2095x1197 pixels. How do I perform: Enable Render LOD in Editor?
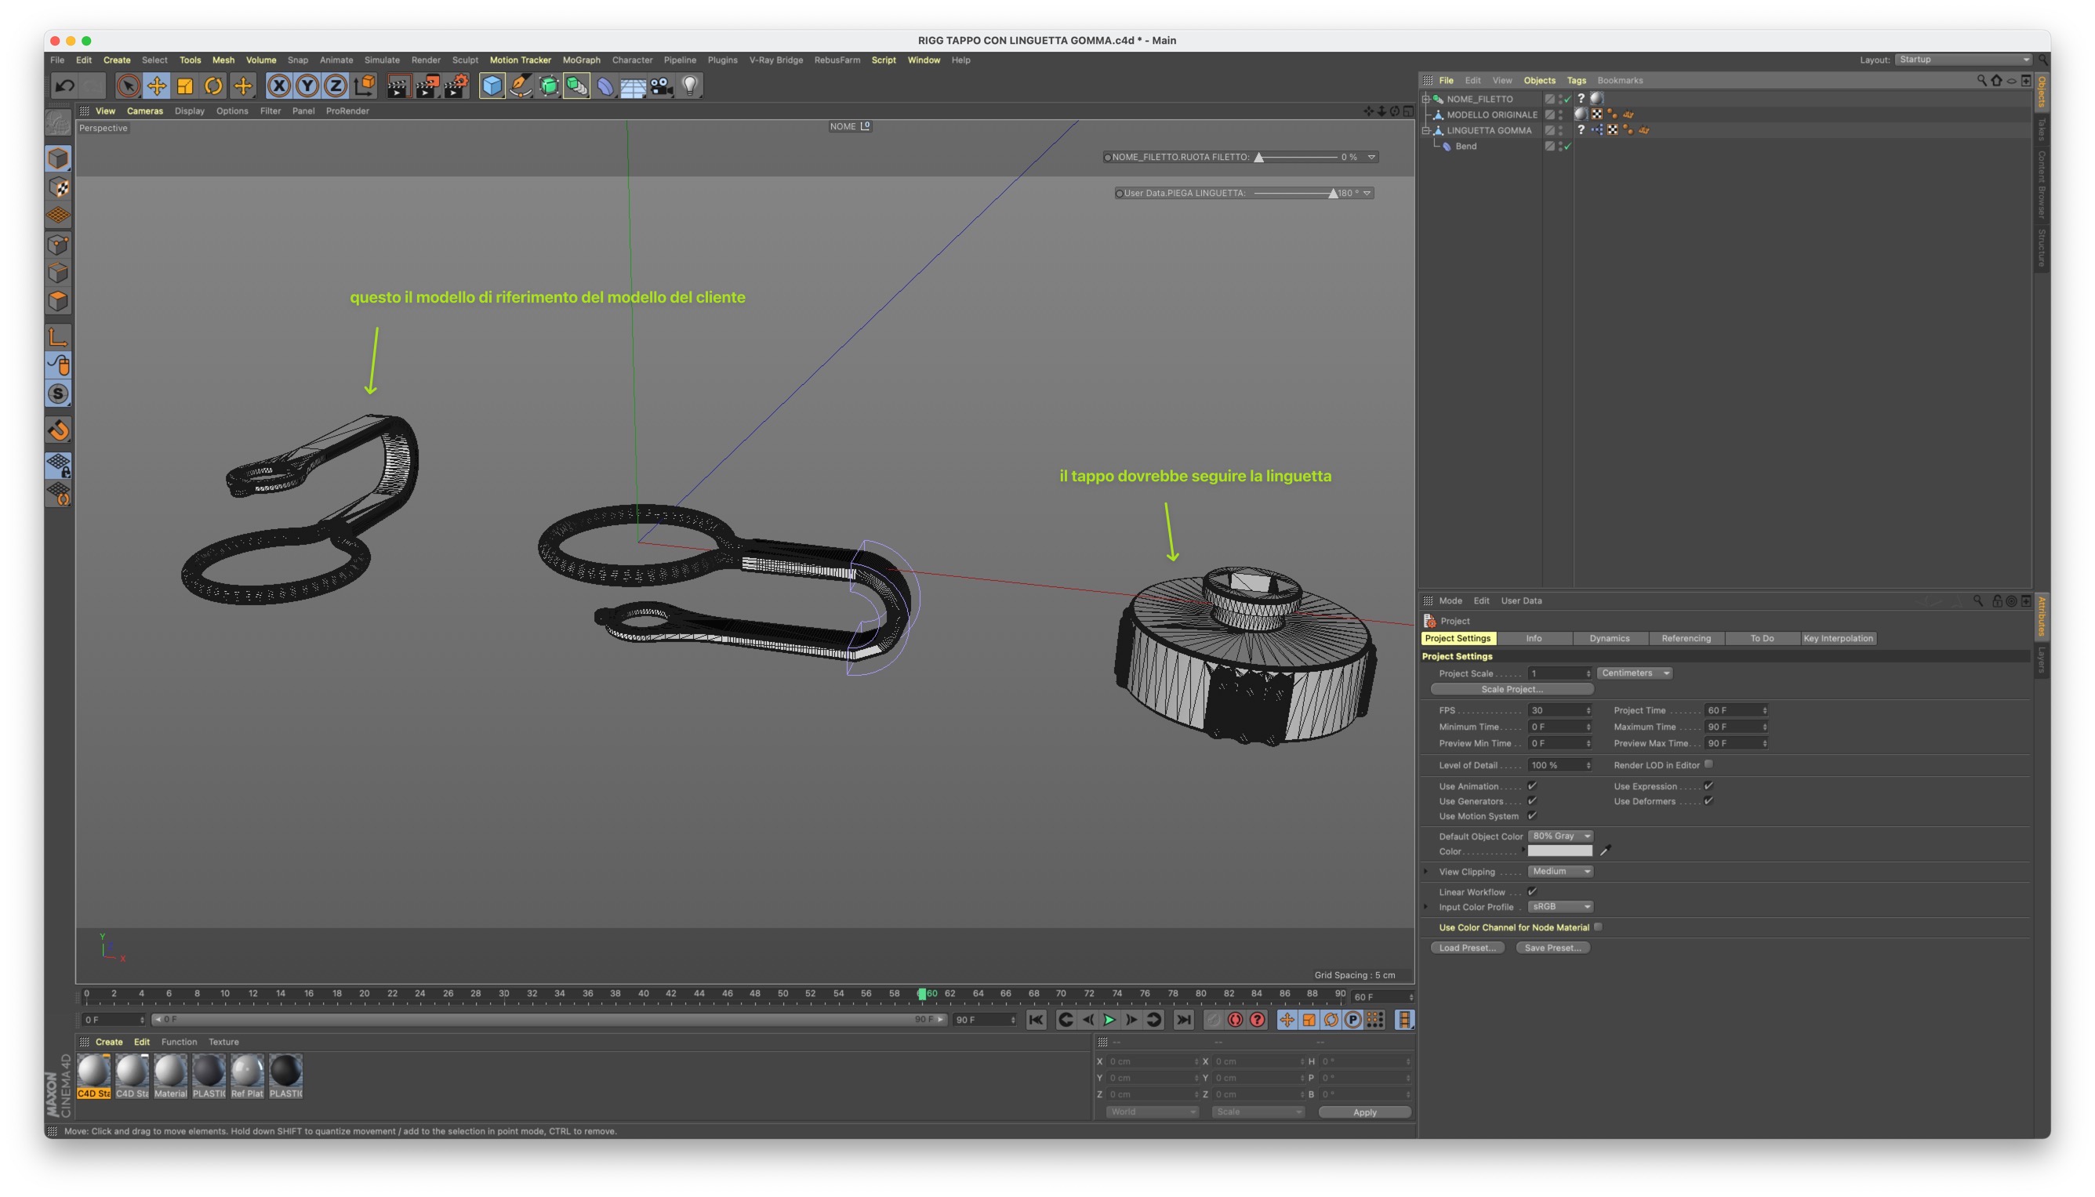tap(1708, 764)
